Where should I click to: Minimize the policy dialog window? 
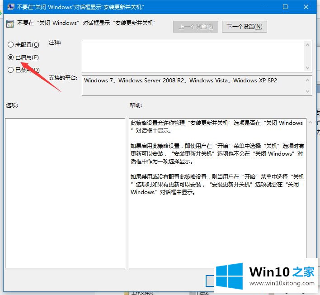coord(265,7)
